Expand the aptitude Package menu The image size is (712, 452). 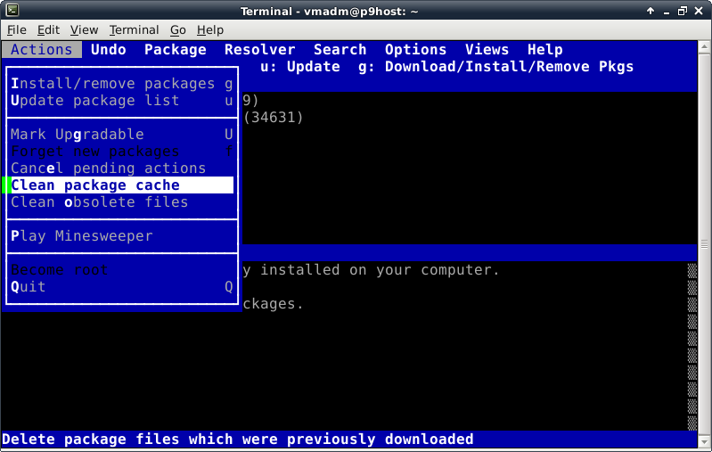(176, 50)
